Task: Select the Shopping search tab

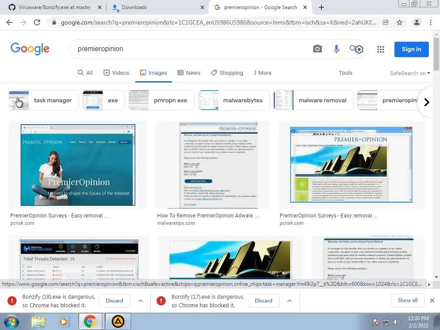Action: [x=227, y=73]
